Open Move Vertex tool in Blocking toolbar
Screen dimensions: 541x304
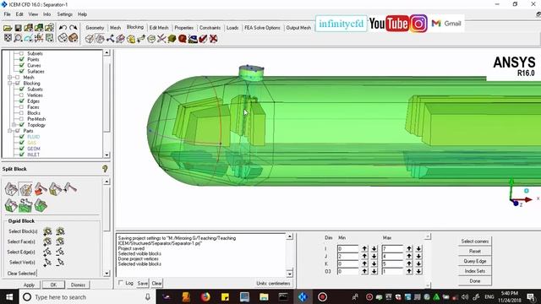pos(141,39)
